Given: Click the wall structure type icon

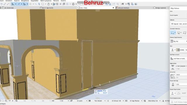Looking at the screenshot, I should coord(172,50).
